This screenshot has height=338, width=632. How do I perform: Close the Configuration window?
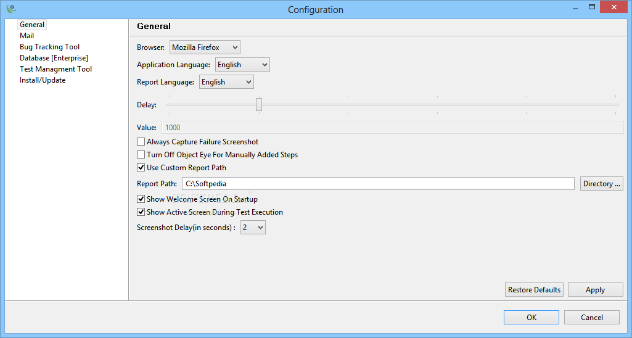point(614,7)
